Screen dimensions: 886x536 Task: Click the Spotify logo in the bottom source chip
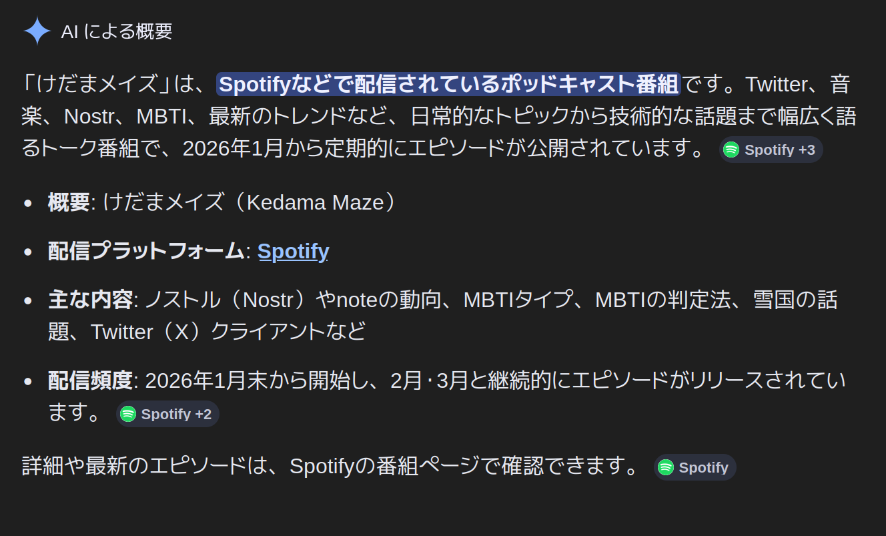coord(665,467)
